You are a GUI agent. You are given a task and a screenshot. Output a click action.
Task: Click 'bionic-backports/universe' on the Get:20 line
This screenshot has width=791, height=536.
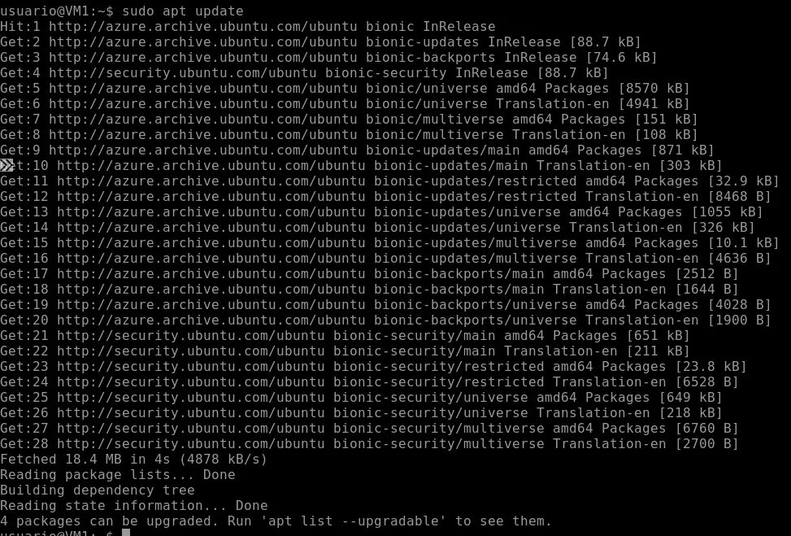(476, 320)
